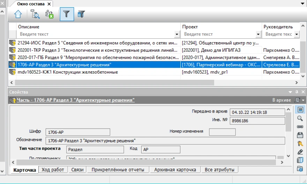Sort by the Руководитель column header
Image resolution: width=307 pixels, height=184 pixels.
coord(278,27)
